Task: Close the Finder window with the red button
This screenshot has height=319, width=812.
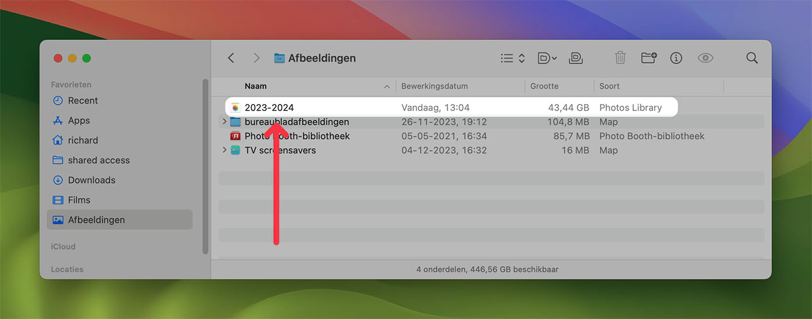Action: 58,58
